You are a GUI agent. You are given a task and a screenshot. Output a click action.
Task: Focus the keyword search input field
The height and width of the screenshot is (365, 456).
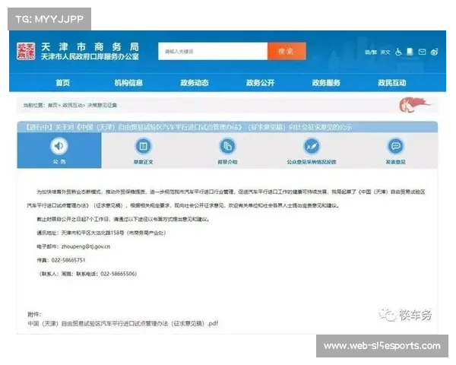coord(213,52)
